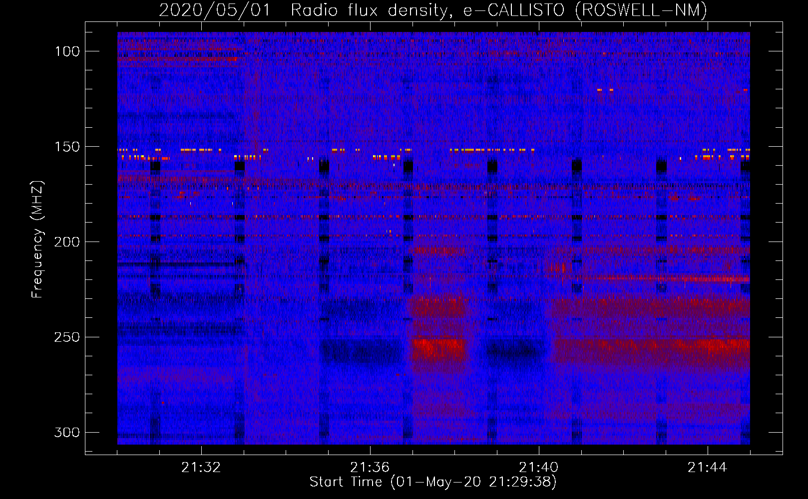This screenshot has height=499, width=808.
Task: Click the 21:40 time tick label
Action: click(x=539, y=468)
